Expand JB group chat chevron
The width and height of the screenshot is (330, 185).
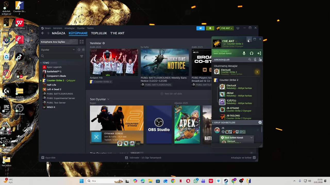258,130
